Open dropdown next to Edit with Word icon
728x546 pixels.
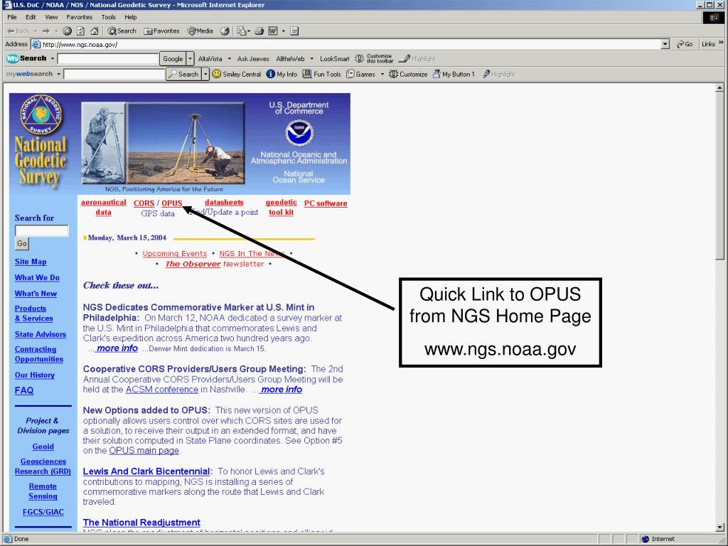284,31
